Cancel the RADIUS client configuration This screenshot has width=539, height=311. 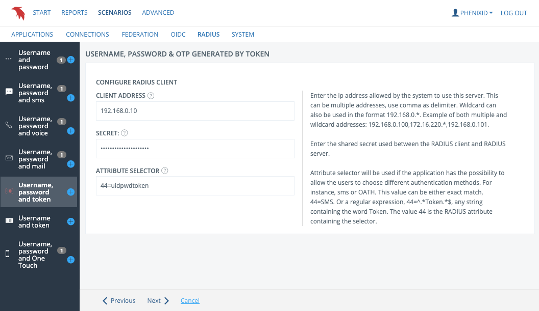click(190, 301)
